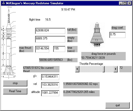Click the clock text 9:18:47 PM
This screenshot has height=111, width=133.
[68, 10]
